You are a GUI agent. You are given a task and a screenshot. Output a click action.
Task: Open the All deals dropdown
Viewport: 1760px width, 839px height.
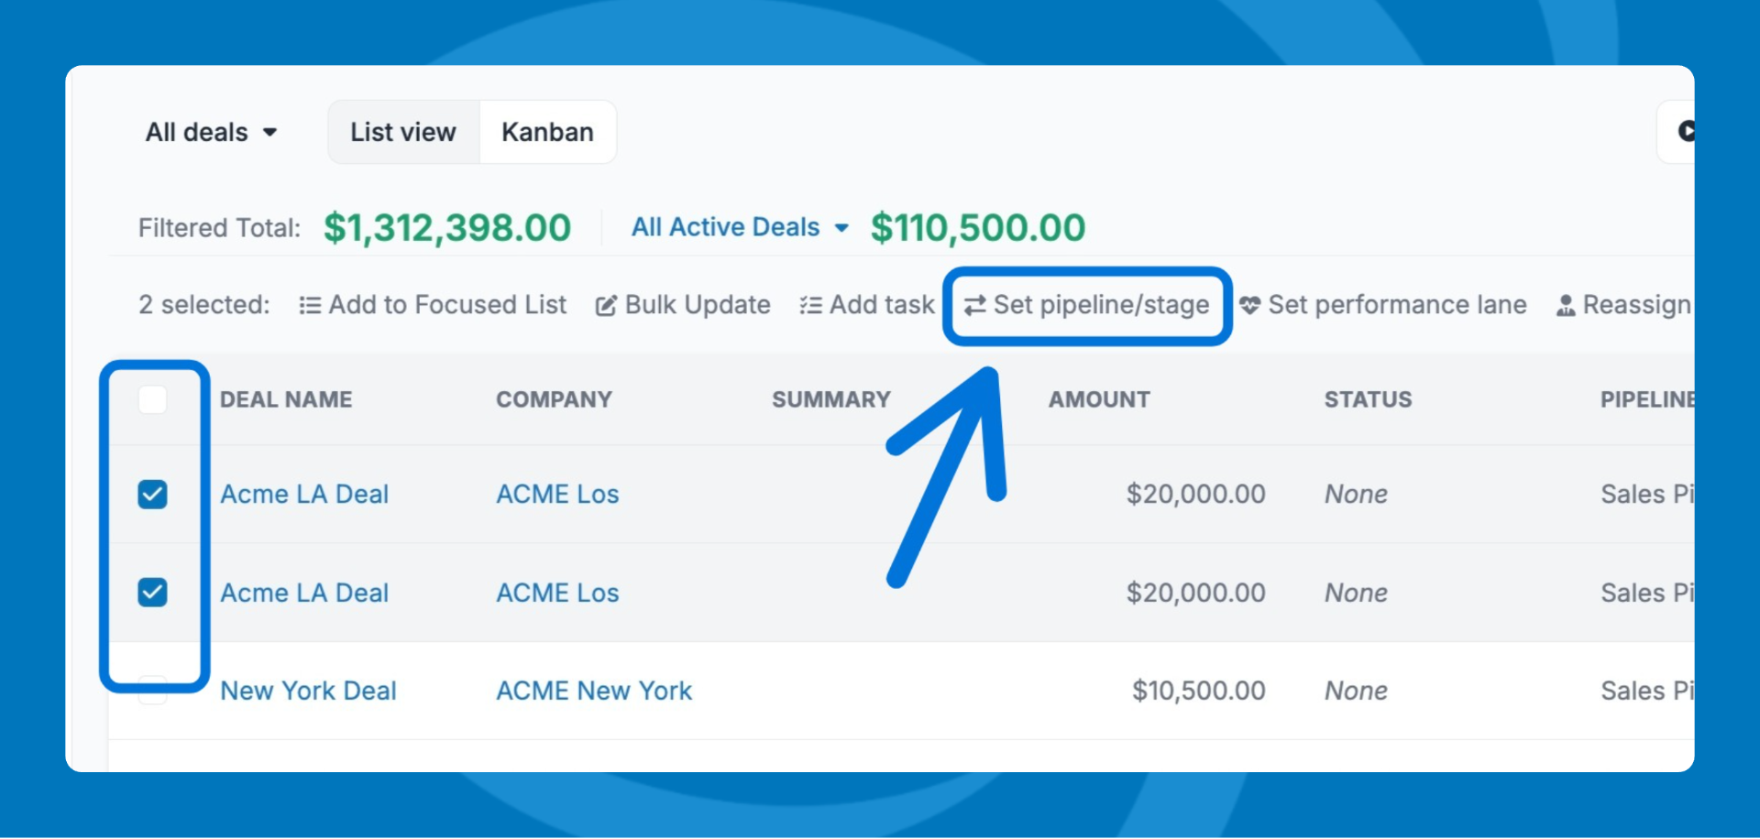pyautogui.click(x=211, y=133)
